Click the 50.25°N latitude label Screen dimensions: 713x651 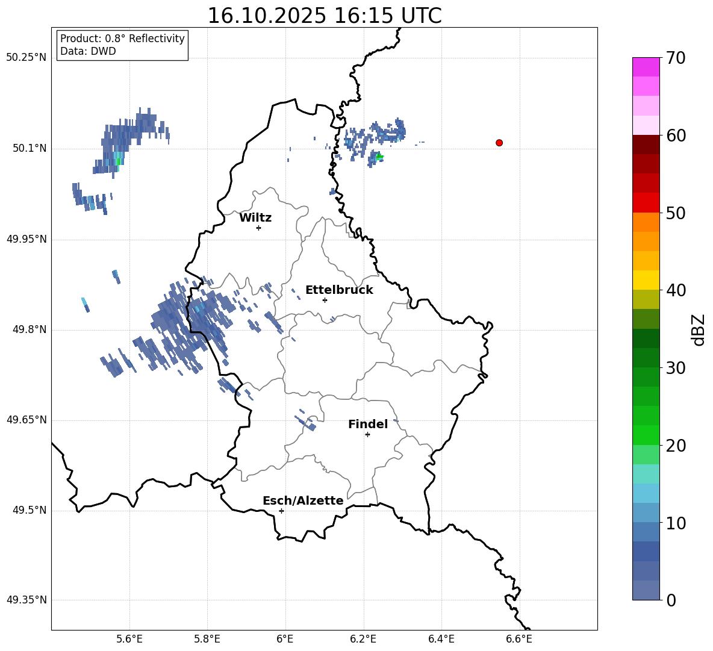[x=26, y=57]
